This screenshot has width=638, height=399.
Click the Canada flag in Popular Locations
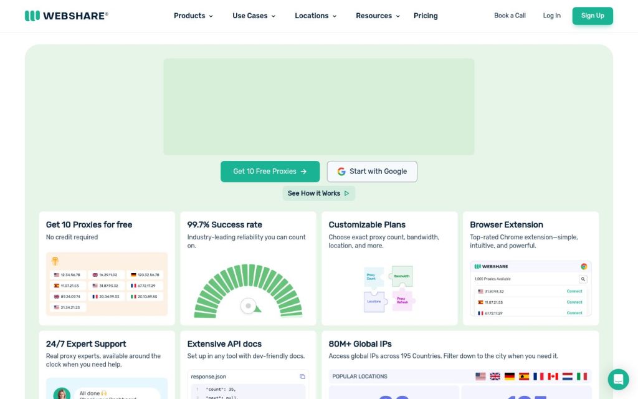tap(553, 377)
